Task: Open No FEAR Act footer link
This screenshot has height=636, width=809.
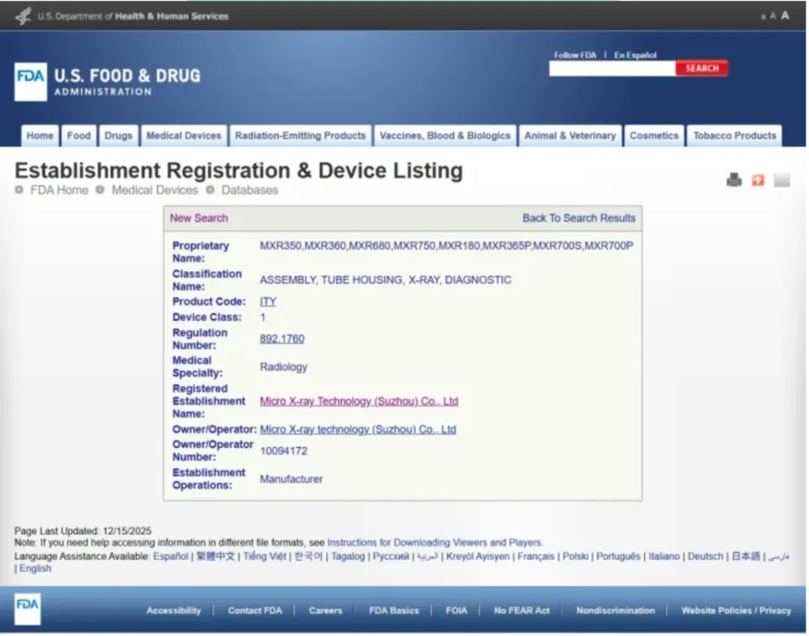Action: pyautogui.click(x=521, y=611)
